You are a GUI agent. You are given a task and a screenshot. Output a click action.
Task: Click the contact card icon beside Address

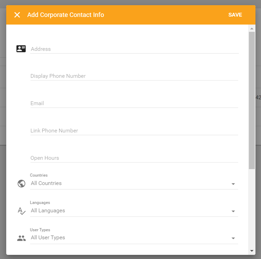(21, 49)
